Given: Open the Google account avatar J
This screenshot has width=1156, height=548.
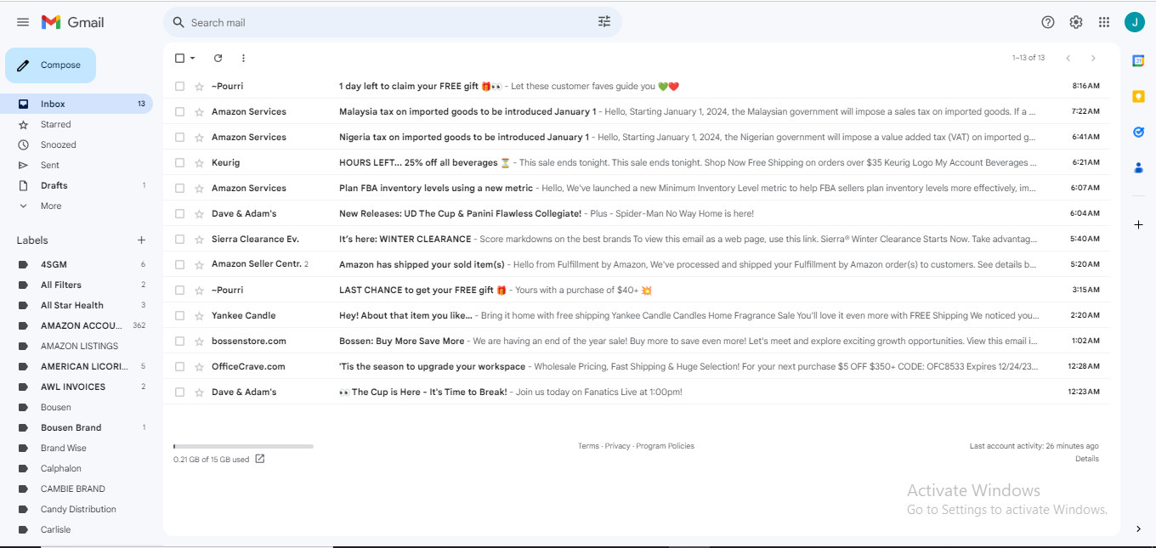Looking at the screenshot, I should pyautogui.click(x=1134, y=22).
